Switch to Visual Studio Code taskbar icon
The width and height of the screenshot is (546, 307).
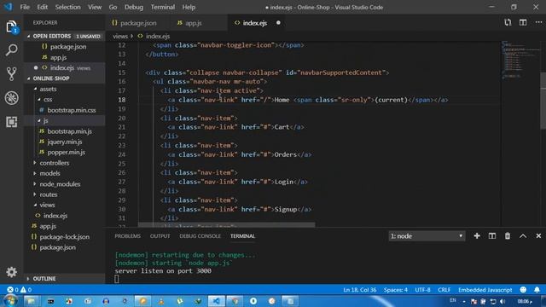(x=216, y=301)
